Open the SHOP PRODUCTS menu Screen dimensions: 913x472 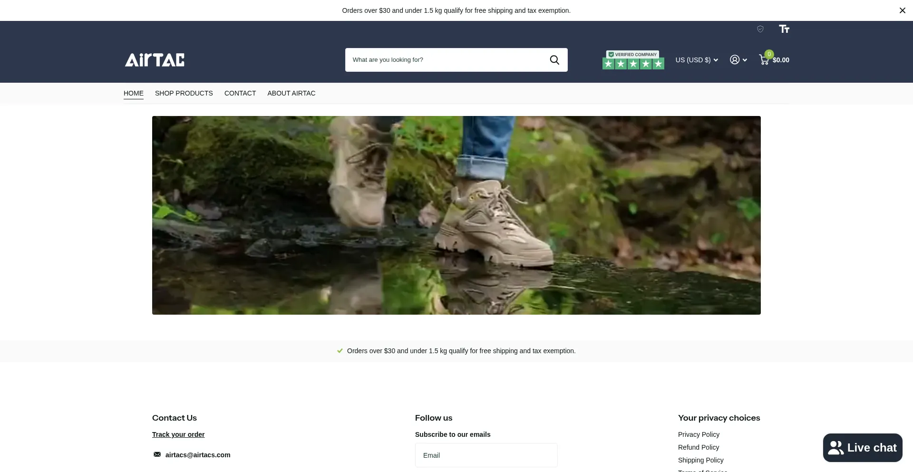(x=184, y=93)
